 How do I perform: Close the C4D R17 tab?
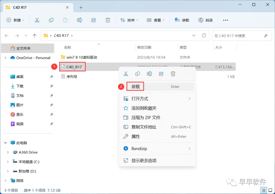[x=67, y=7]
